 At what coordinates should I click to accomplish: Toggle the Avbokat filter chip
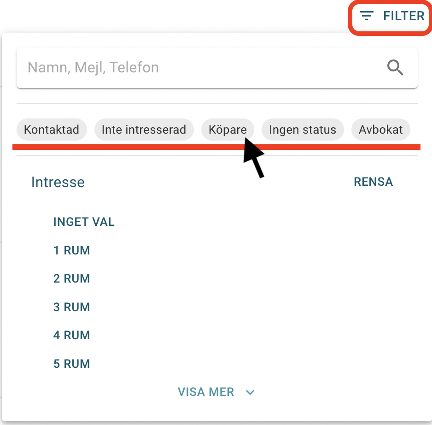(381, 130)
